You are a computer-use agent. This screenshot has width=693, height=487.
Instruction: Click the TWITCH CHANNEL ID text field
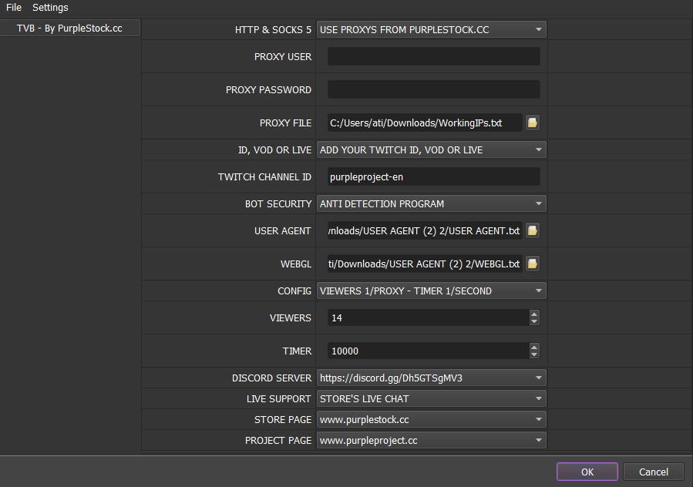pyautogui.click(x=433, y=176)
